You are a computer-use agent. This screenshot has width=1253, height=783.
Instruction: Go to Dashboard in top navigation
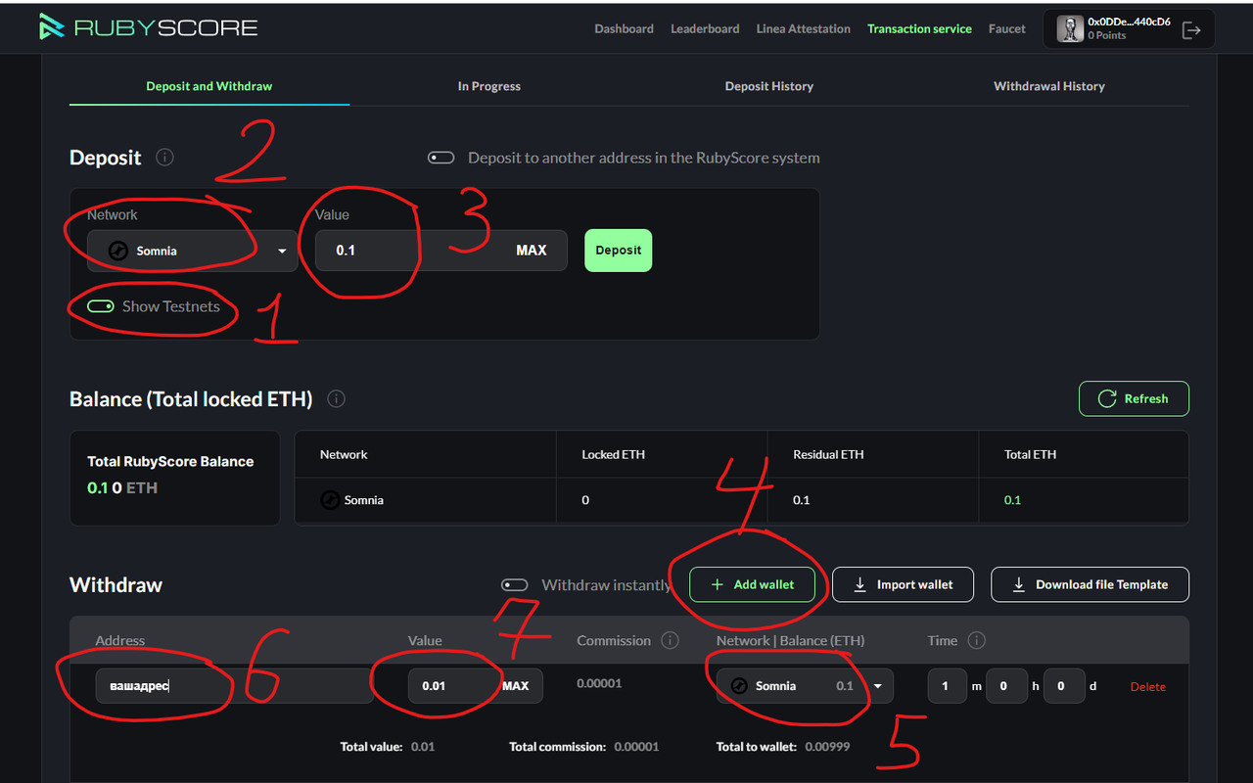(625, 29)
